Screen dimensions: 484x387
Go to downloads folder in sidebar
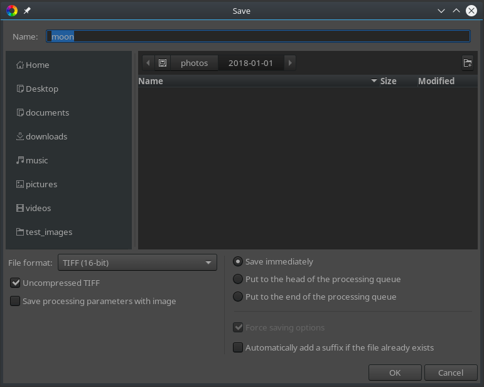point(46,136)
